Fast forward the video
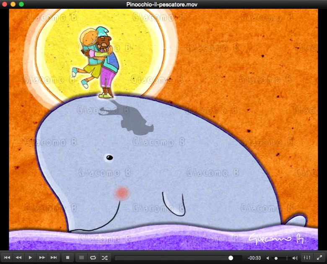327x264 pixels. (42, 258)
